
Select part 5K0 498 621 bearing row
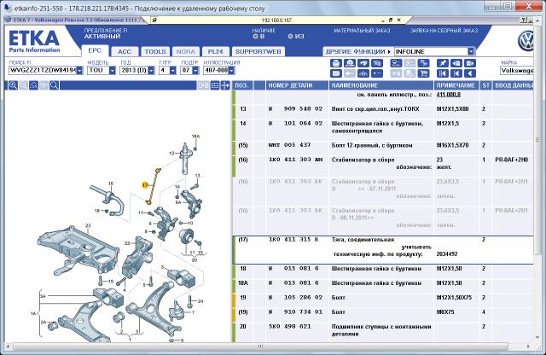point(383,330)
